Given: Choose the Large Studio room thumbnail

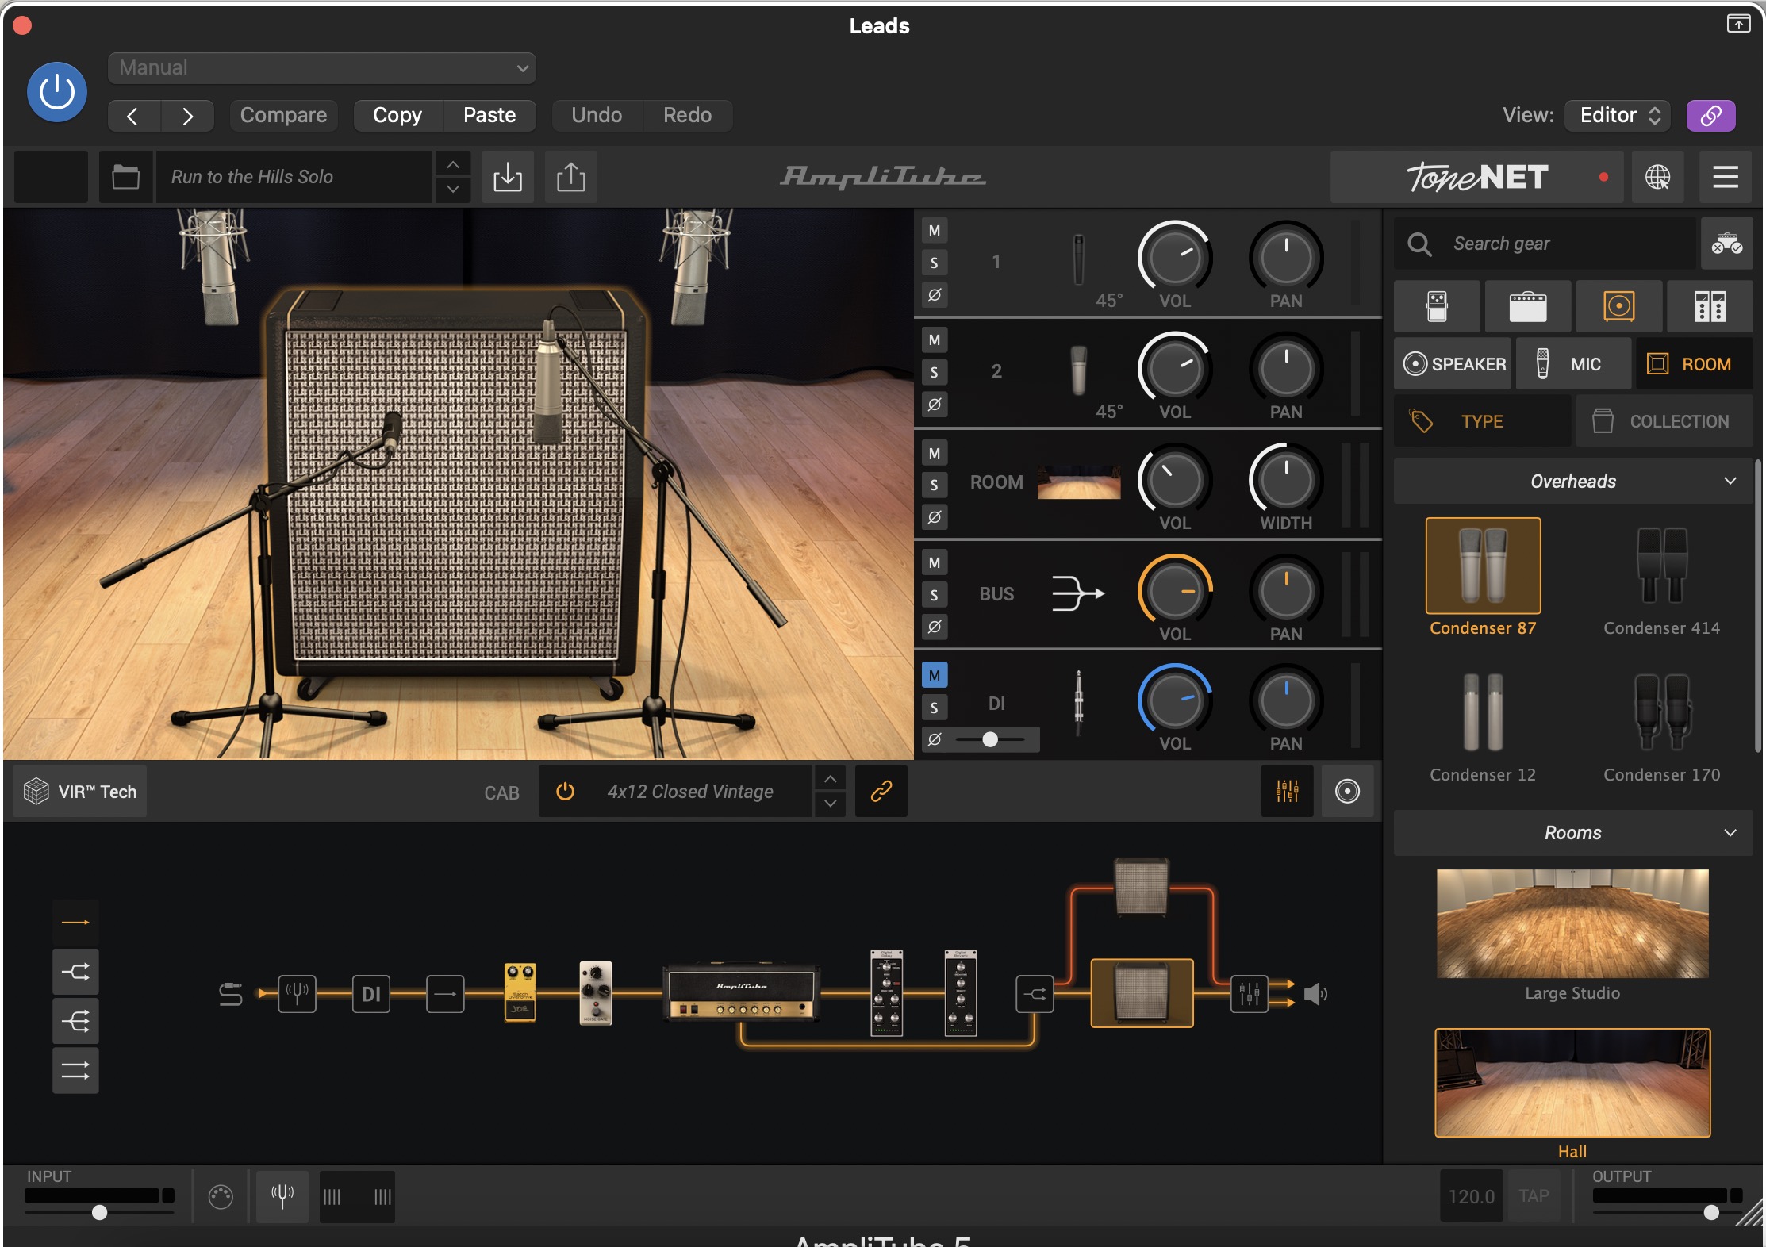Looking at the screenshot, I should 1572,924.
